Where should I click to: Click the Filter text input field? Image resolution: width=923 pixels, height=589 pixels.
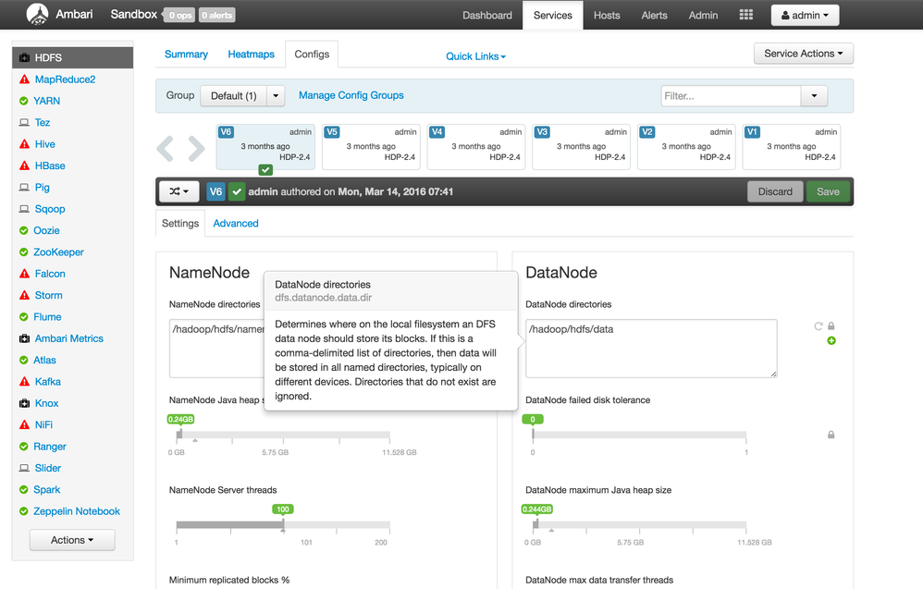tap(731, 96)
